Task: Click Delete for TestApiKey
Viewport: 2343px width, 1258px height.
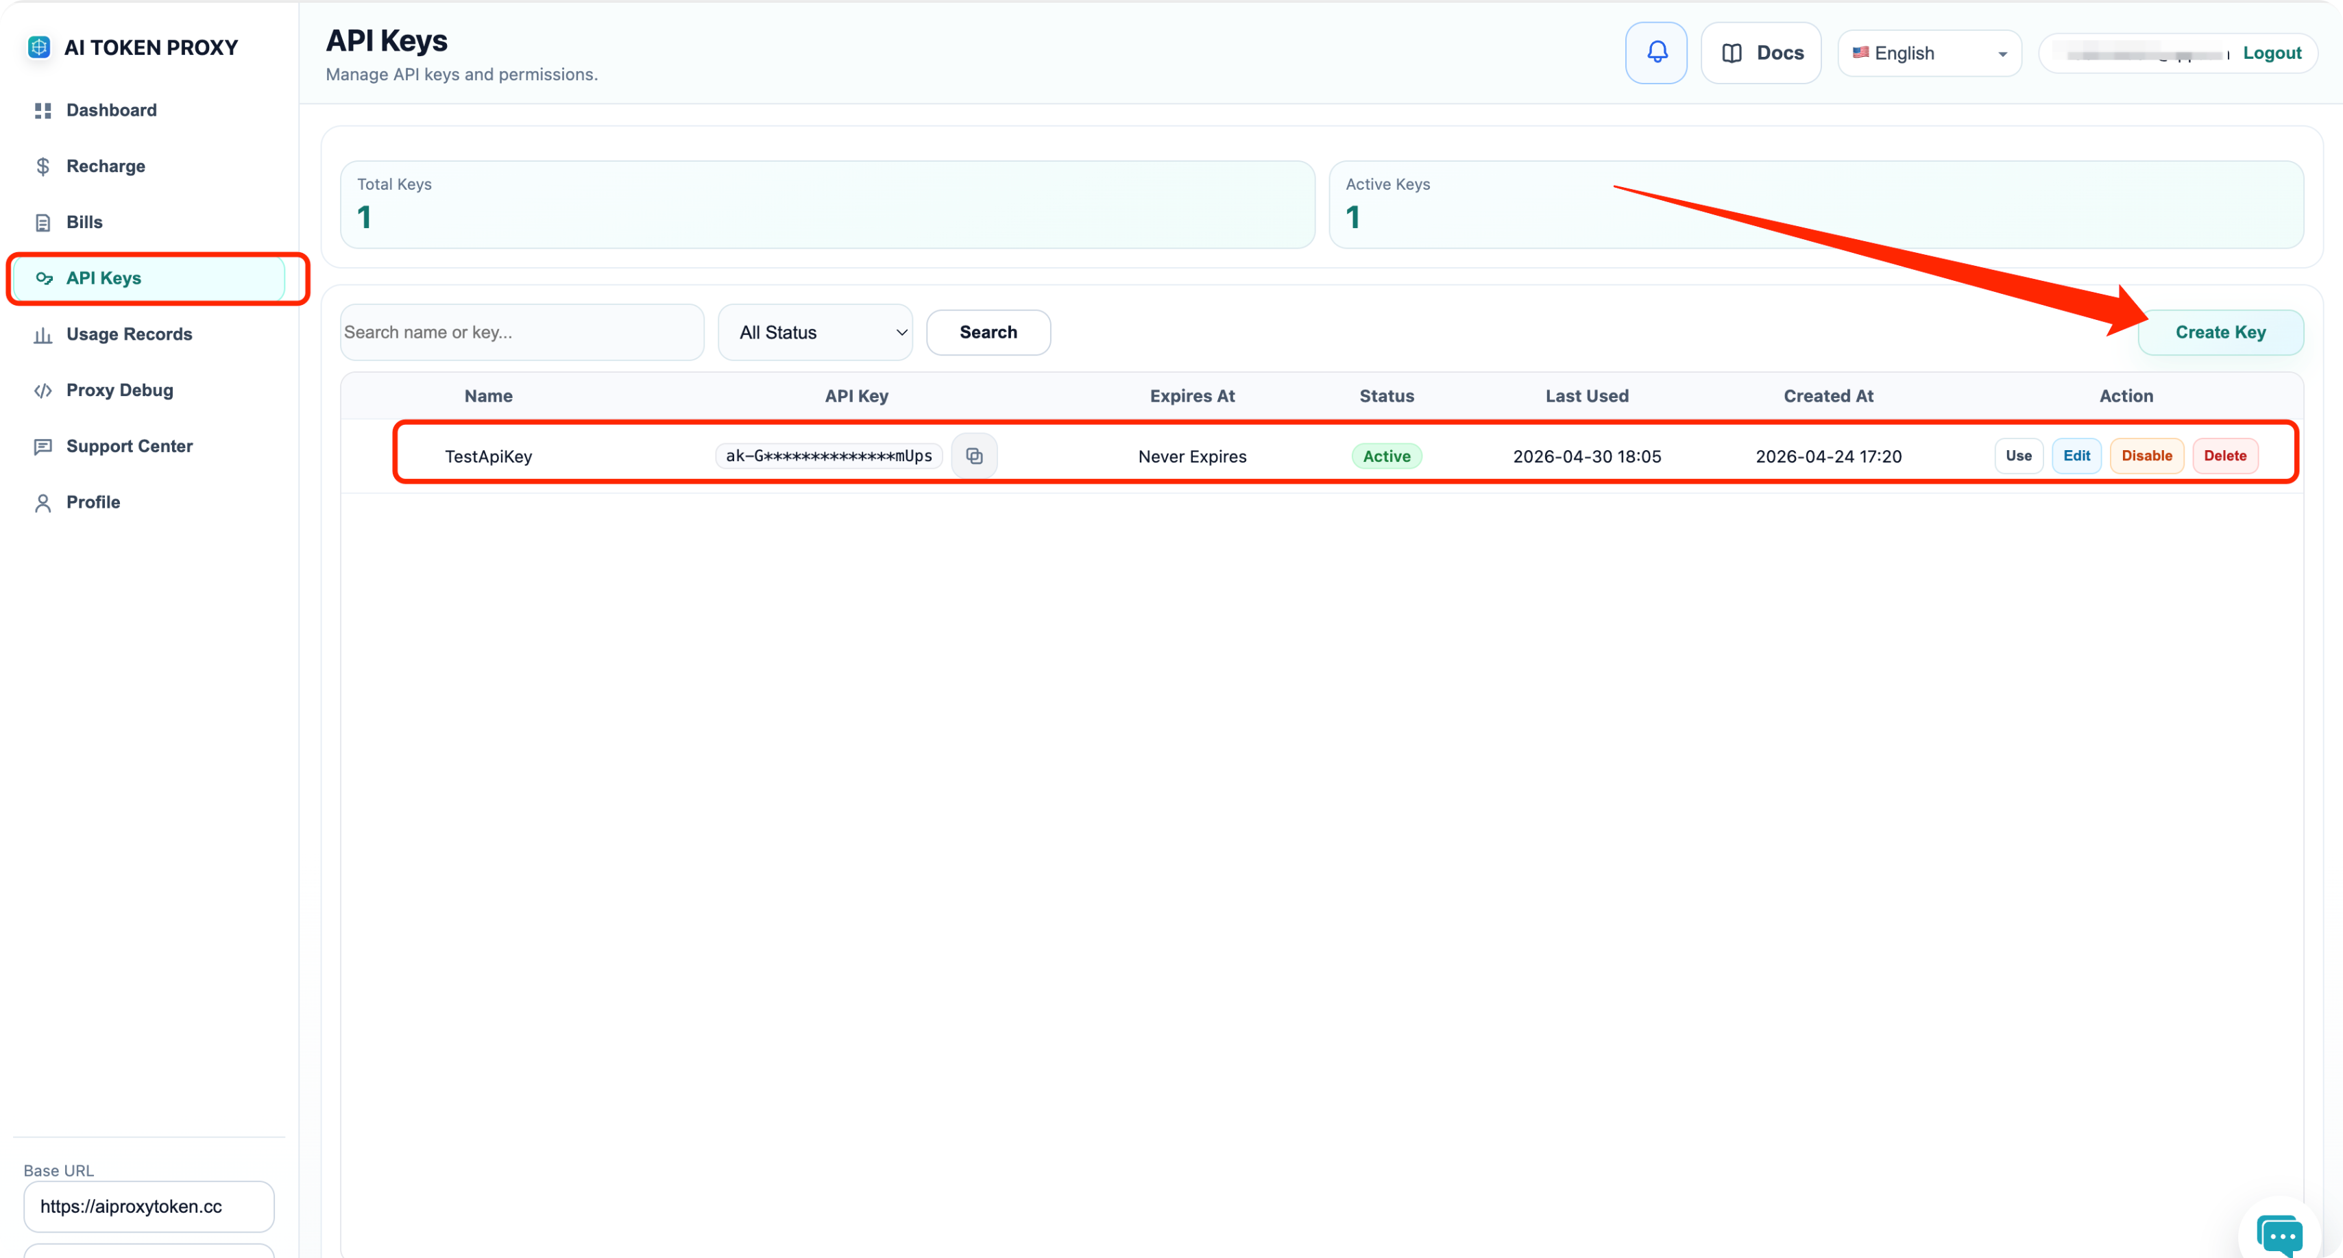Action: pos(2225,456)
